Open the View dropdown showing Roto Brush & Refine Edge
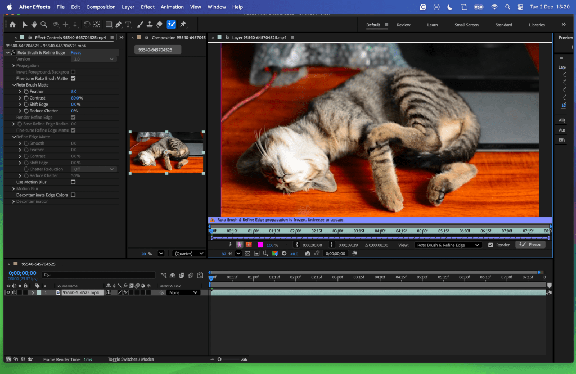Viewport: 576px width, 374px height. [x=448, y=245]
